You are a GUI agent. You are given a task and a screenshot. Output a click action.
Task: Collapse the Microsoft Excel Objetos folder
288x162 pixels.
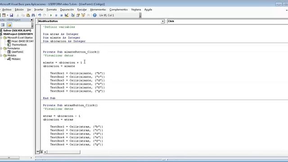click(1, 38)
